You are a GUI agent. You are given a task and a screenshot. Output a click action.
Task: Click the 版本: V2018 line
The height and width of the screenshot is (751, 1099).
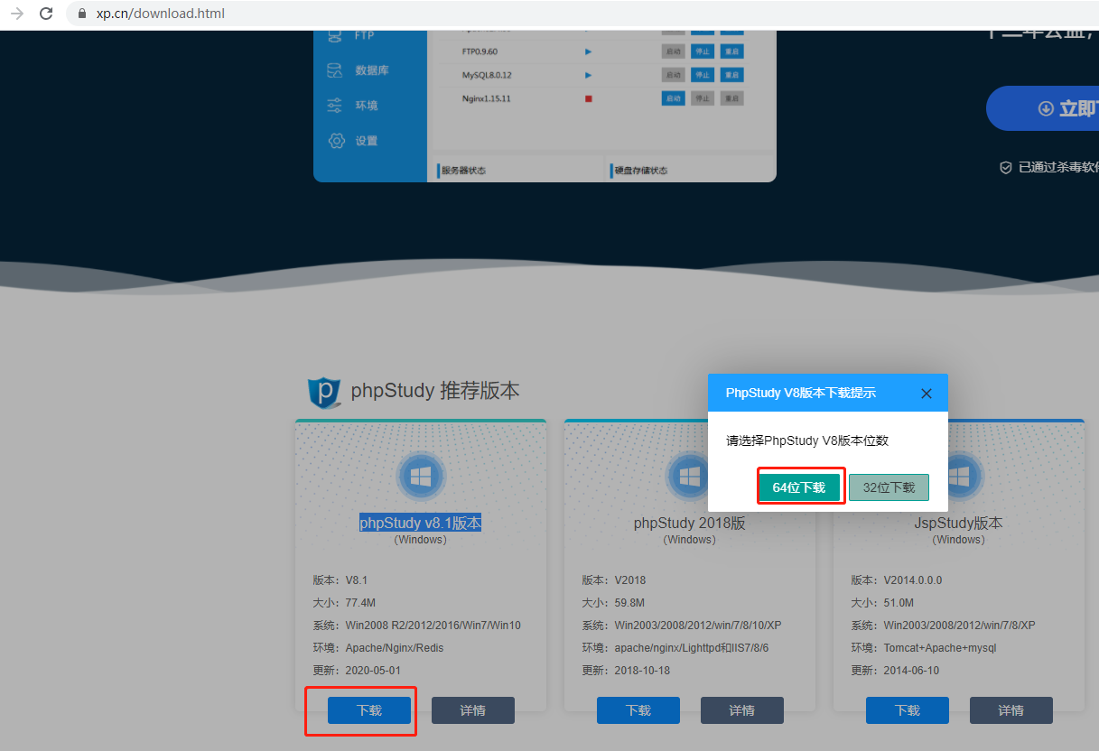tap(614, 580)
